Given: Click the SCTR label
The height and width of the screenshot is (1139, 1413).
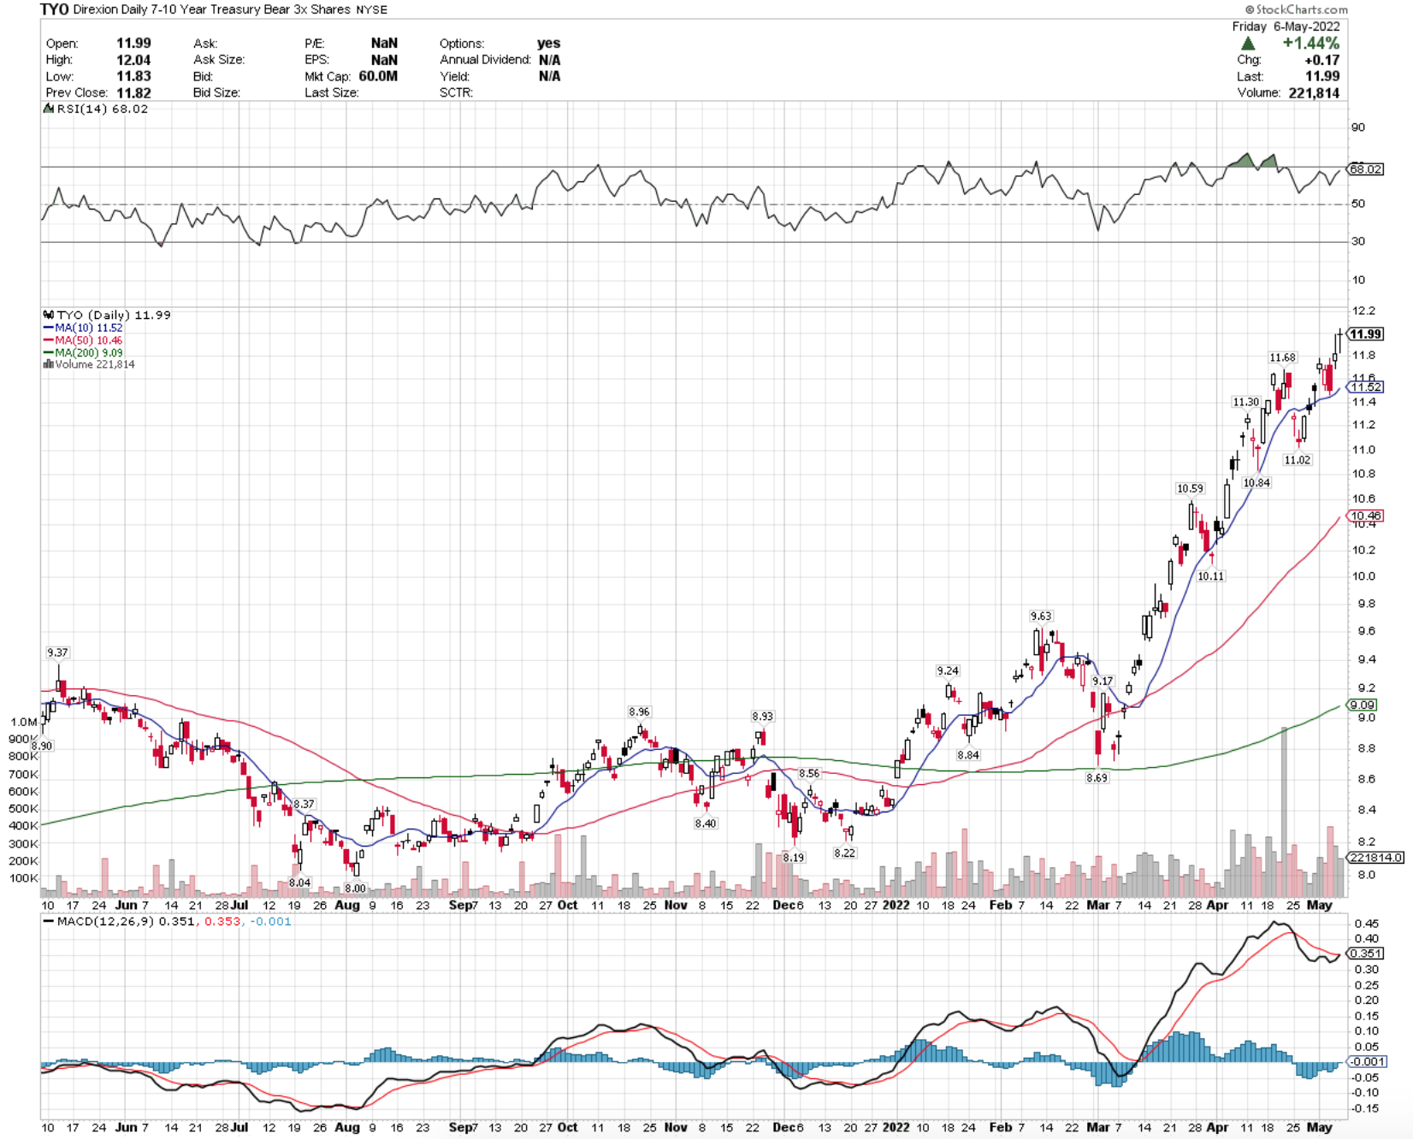Looking at the screenshot, I should [x=457, y=92].
